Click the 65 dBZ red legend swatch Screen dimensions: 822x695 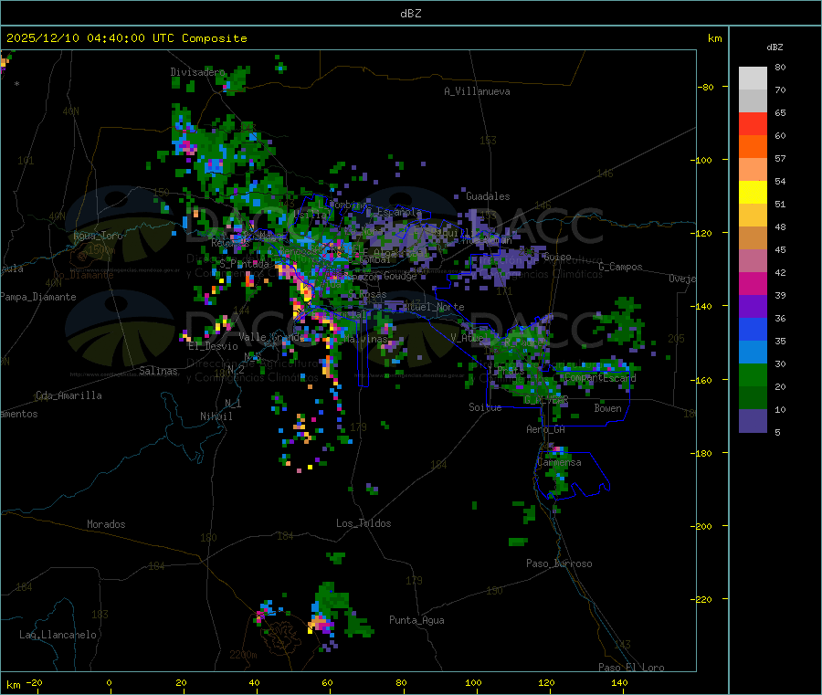coord(753,123)
